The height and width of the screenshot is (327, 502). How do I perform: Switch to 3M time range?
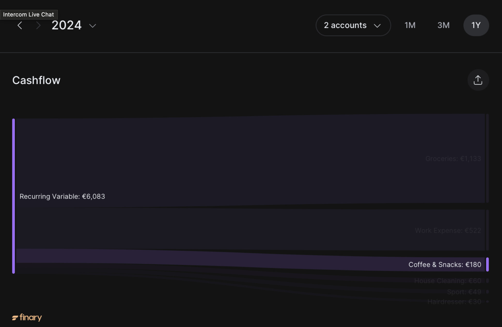[443, 25]
